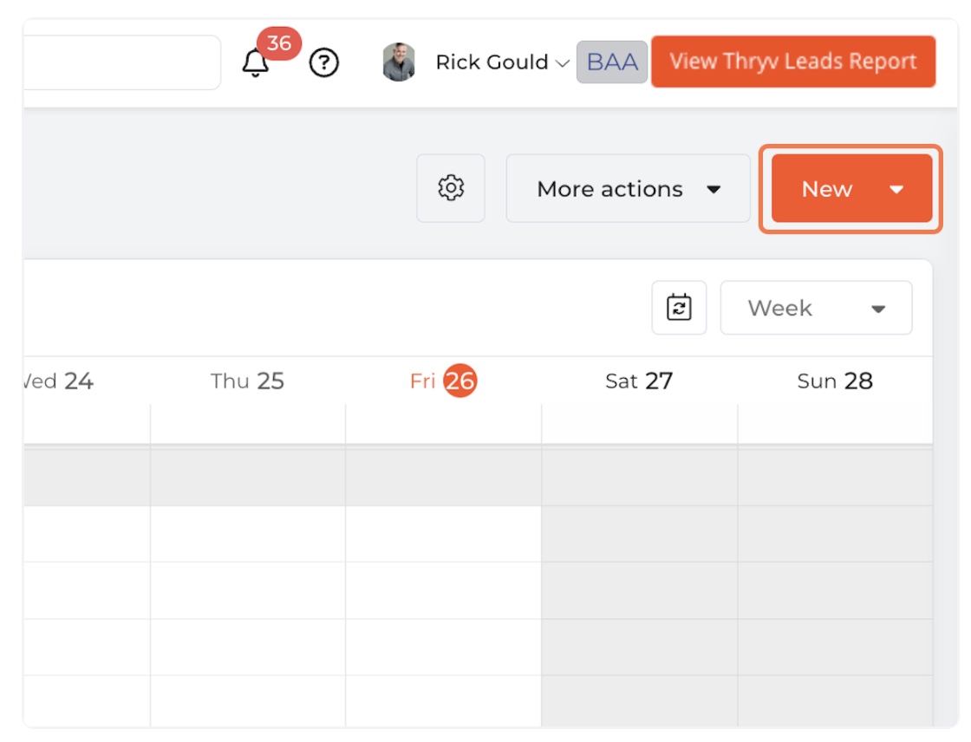
Task: Click Rick Gould's profile avatar
Action: [x=399, y=62]
